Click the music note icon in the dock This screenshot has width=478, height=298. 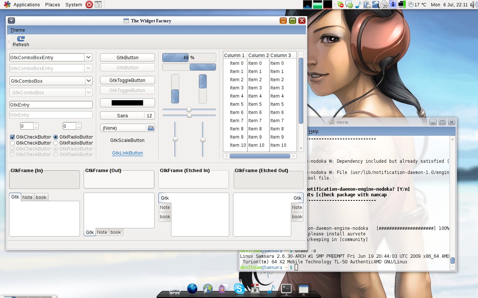(x=271, y=289)
